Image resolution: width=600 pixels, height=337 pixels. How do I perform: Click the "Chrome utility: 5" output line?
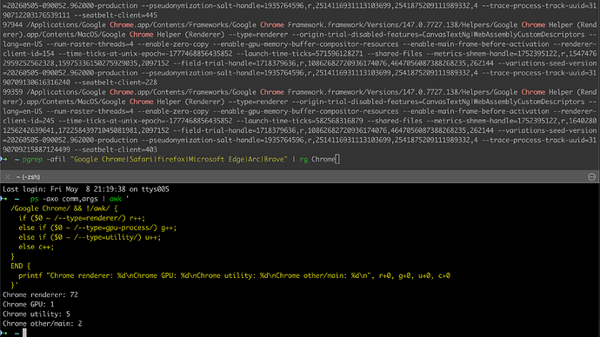coord(37,314)
